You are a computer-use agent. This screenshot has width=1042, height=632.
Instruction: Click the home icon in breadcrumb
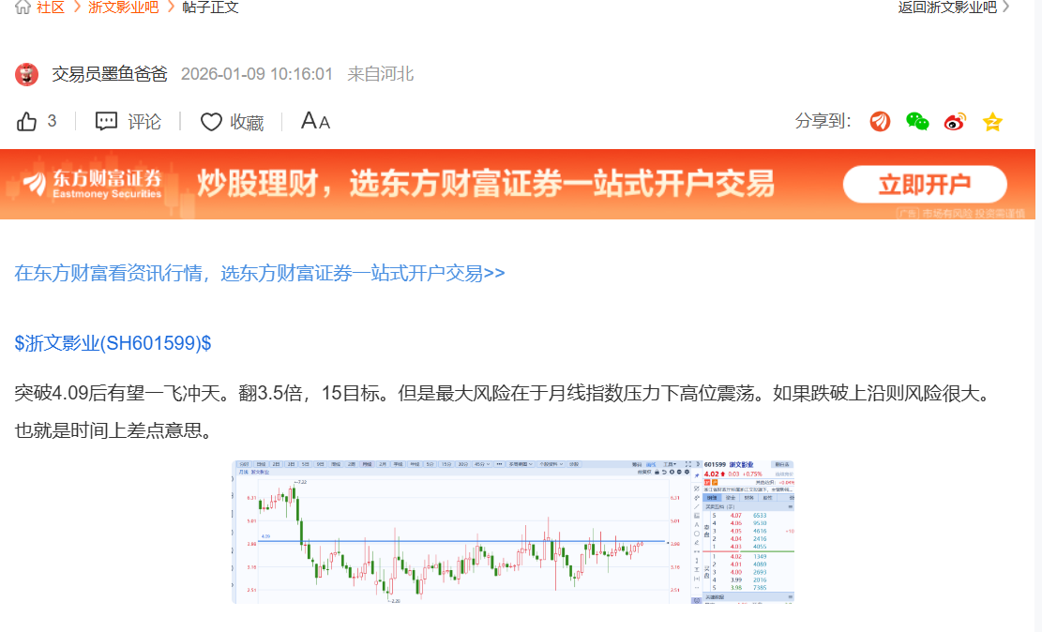point(23,8)
